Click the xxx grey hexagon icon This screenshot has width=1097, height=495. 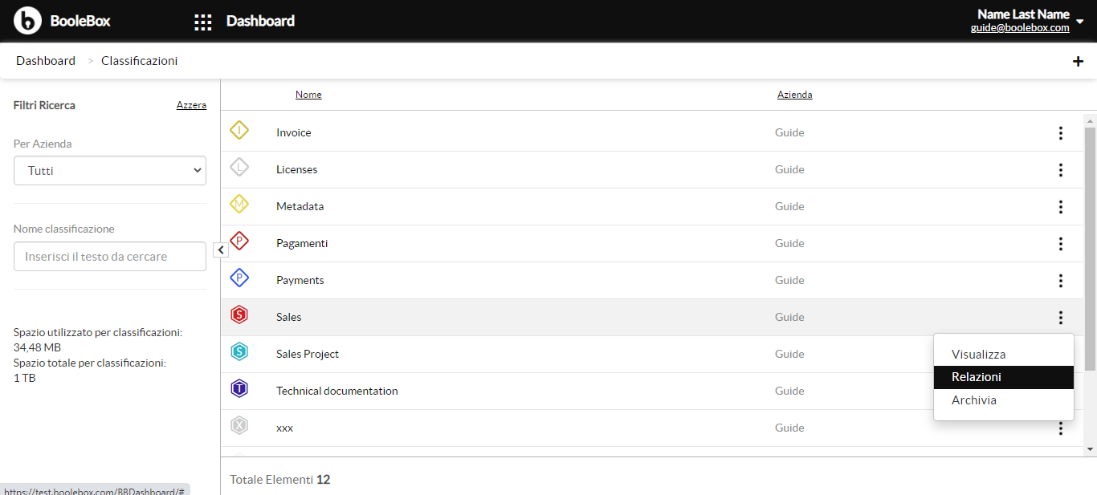pyautogui.click(x=239, y=425)
